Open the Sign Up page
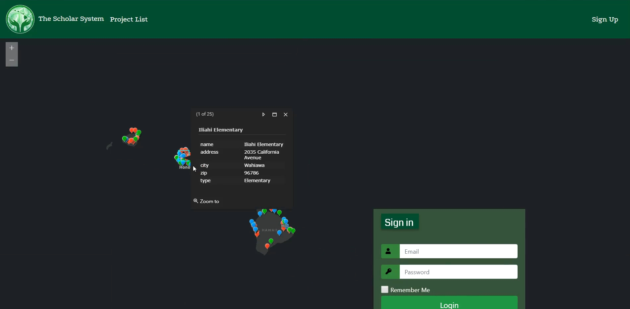This screenshot has height=309, width=630. pyautogui.click(x=605, y=19)
